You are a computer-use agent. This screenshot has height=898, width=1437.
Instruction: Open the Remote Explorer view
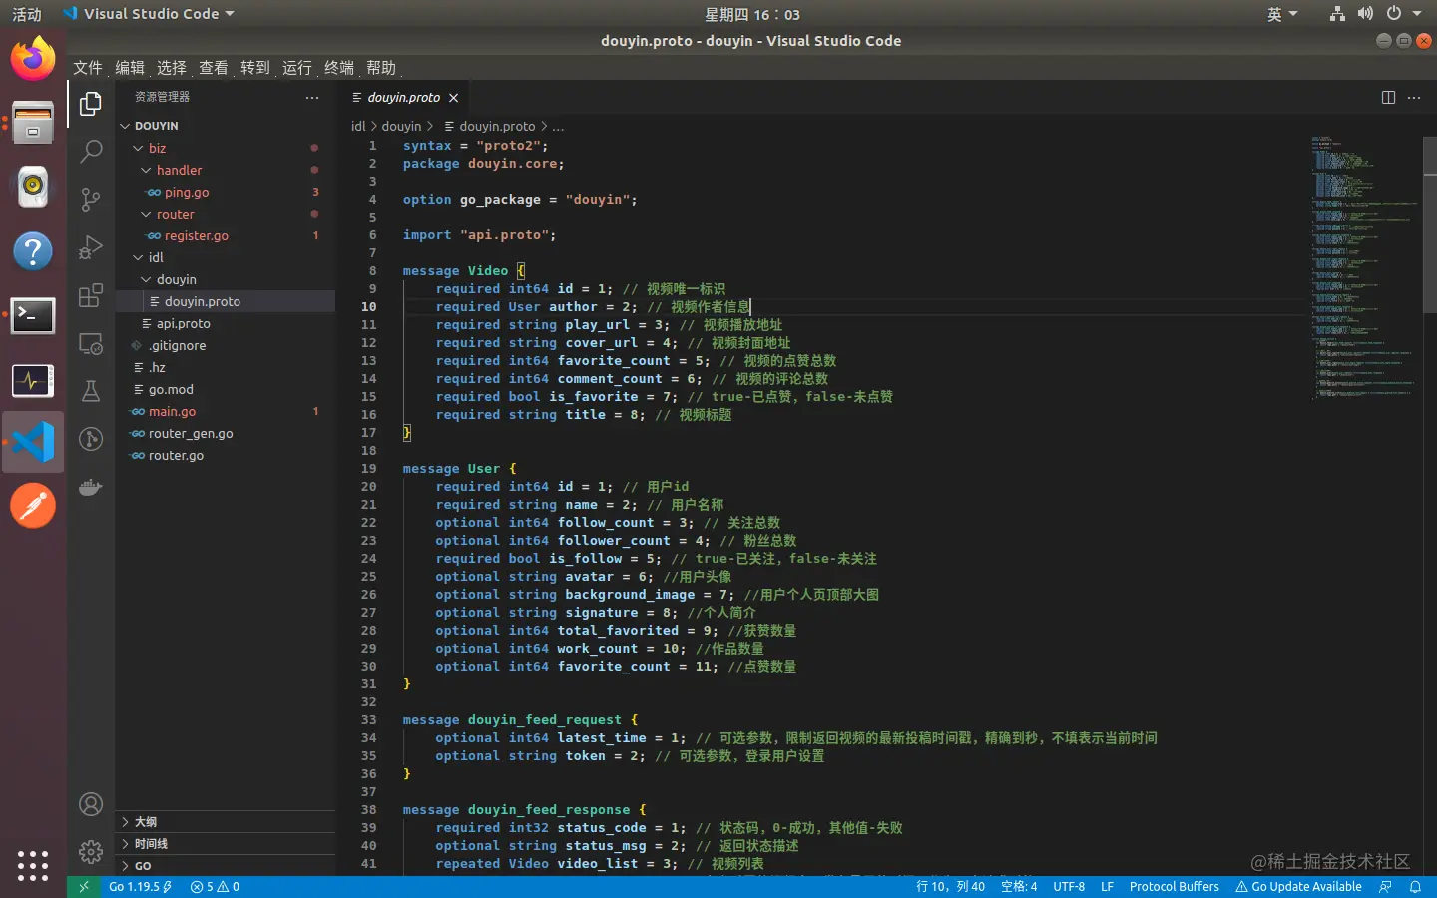click(91, 343)
